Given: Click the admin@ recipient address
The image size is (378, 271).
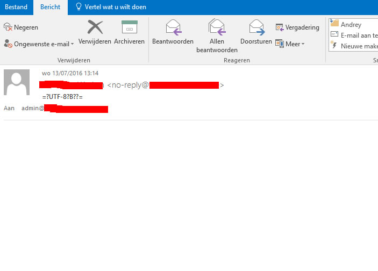Looking at the screenshot, I should pos(65,109).
